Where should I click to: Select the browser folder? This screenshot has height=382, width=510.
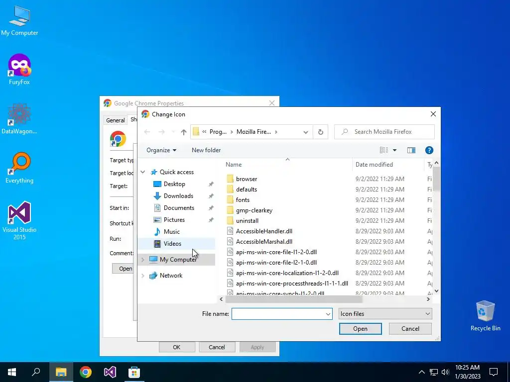point(246,179)
